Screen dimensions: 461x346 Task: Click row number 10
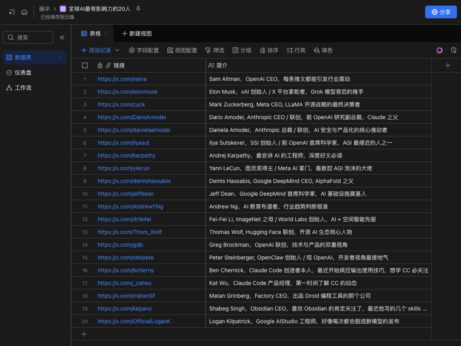pos(85,194)
